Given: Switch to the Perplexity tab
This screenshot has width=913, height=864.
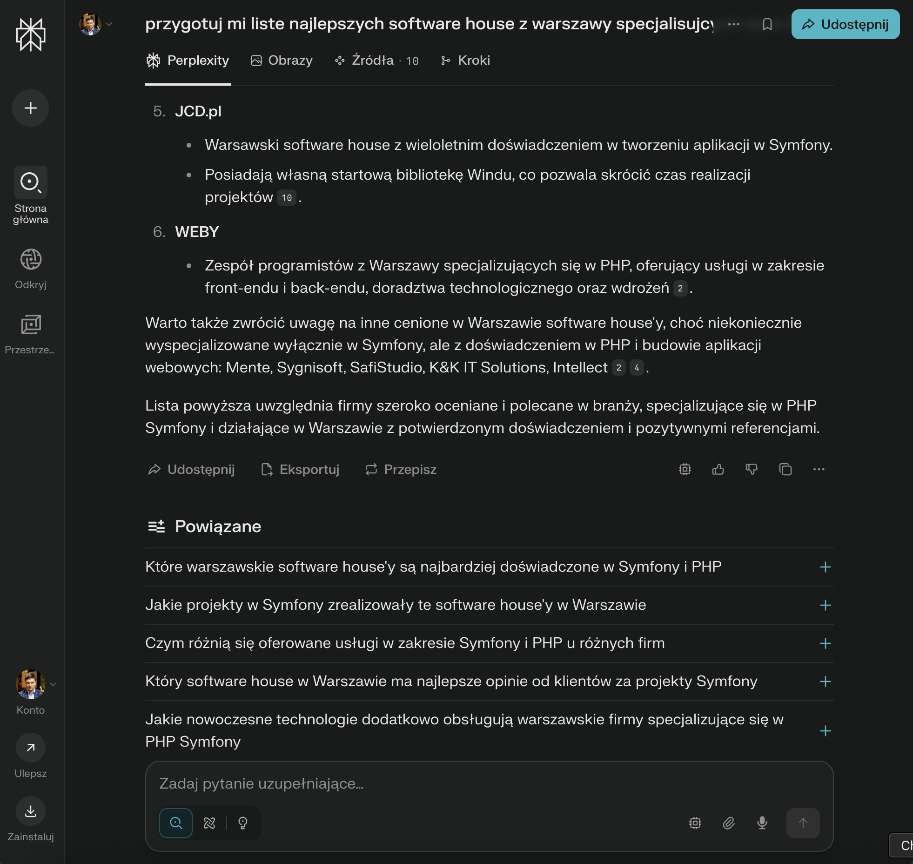Looking at the screenshot, I should (188, 61).
